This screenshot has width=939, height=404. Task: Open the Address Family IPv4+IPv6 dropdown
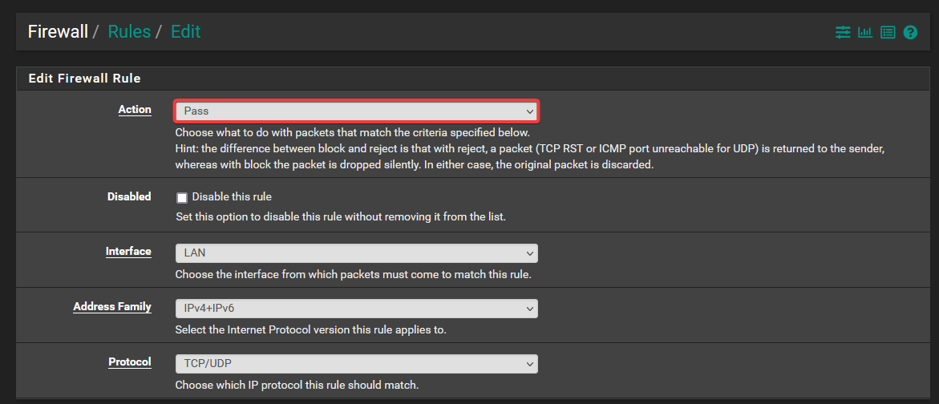pyautogui.click(x=356, y=309)
